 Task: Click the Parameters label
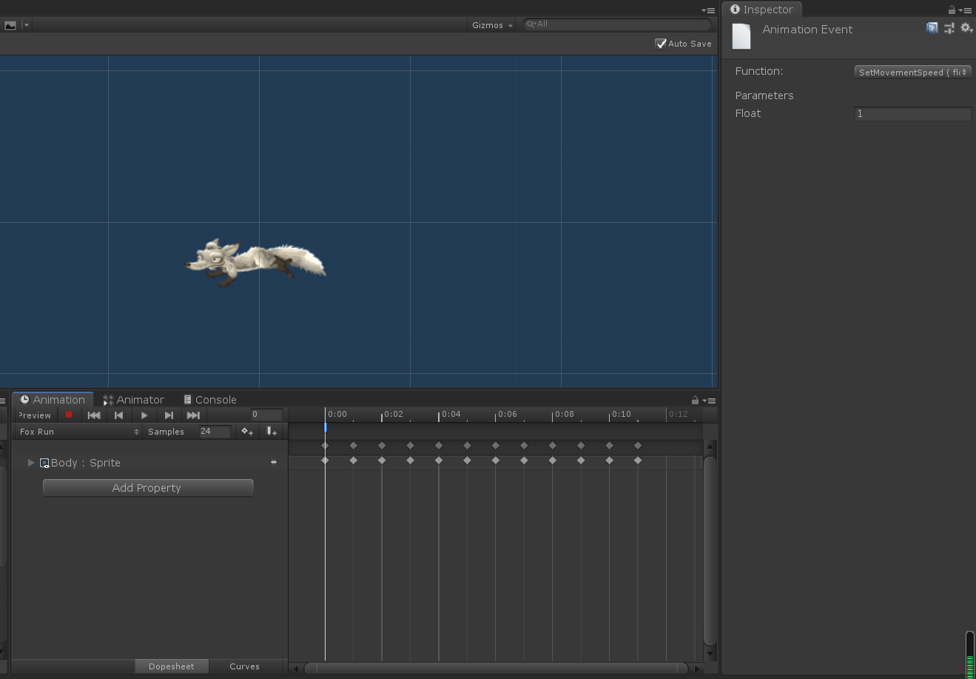(x=764, y=96)
